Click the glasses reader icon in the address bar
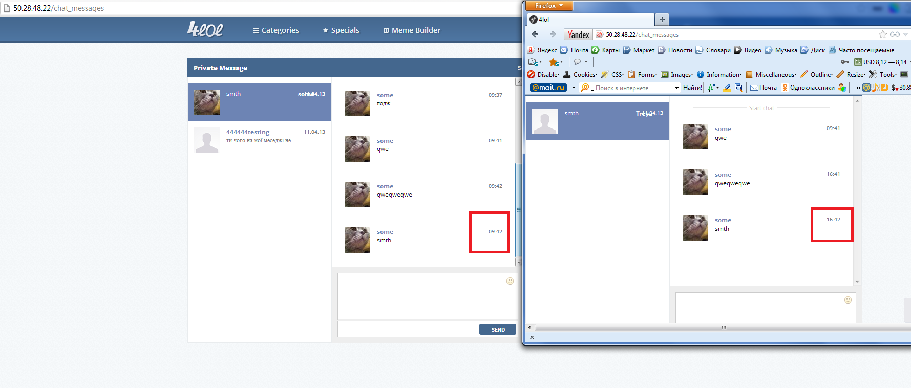 895,34
